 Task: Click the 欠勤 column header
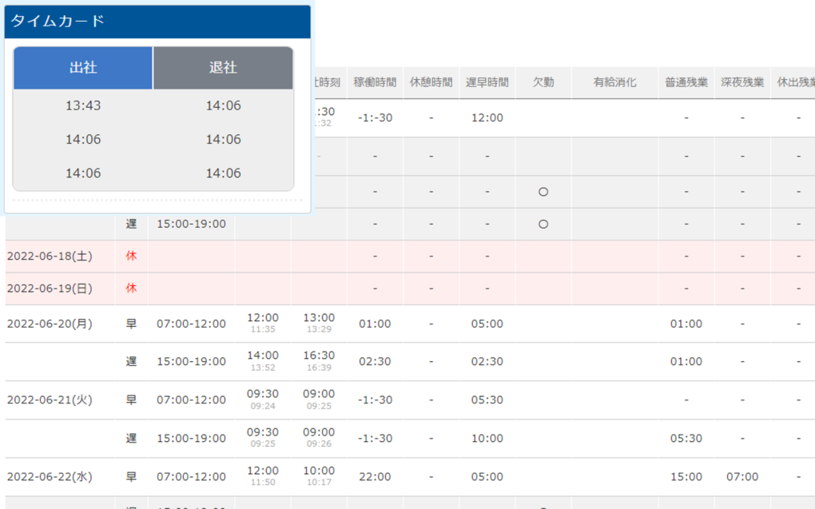[x=543, y=82]
